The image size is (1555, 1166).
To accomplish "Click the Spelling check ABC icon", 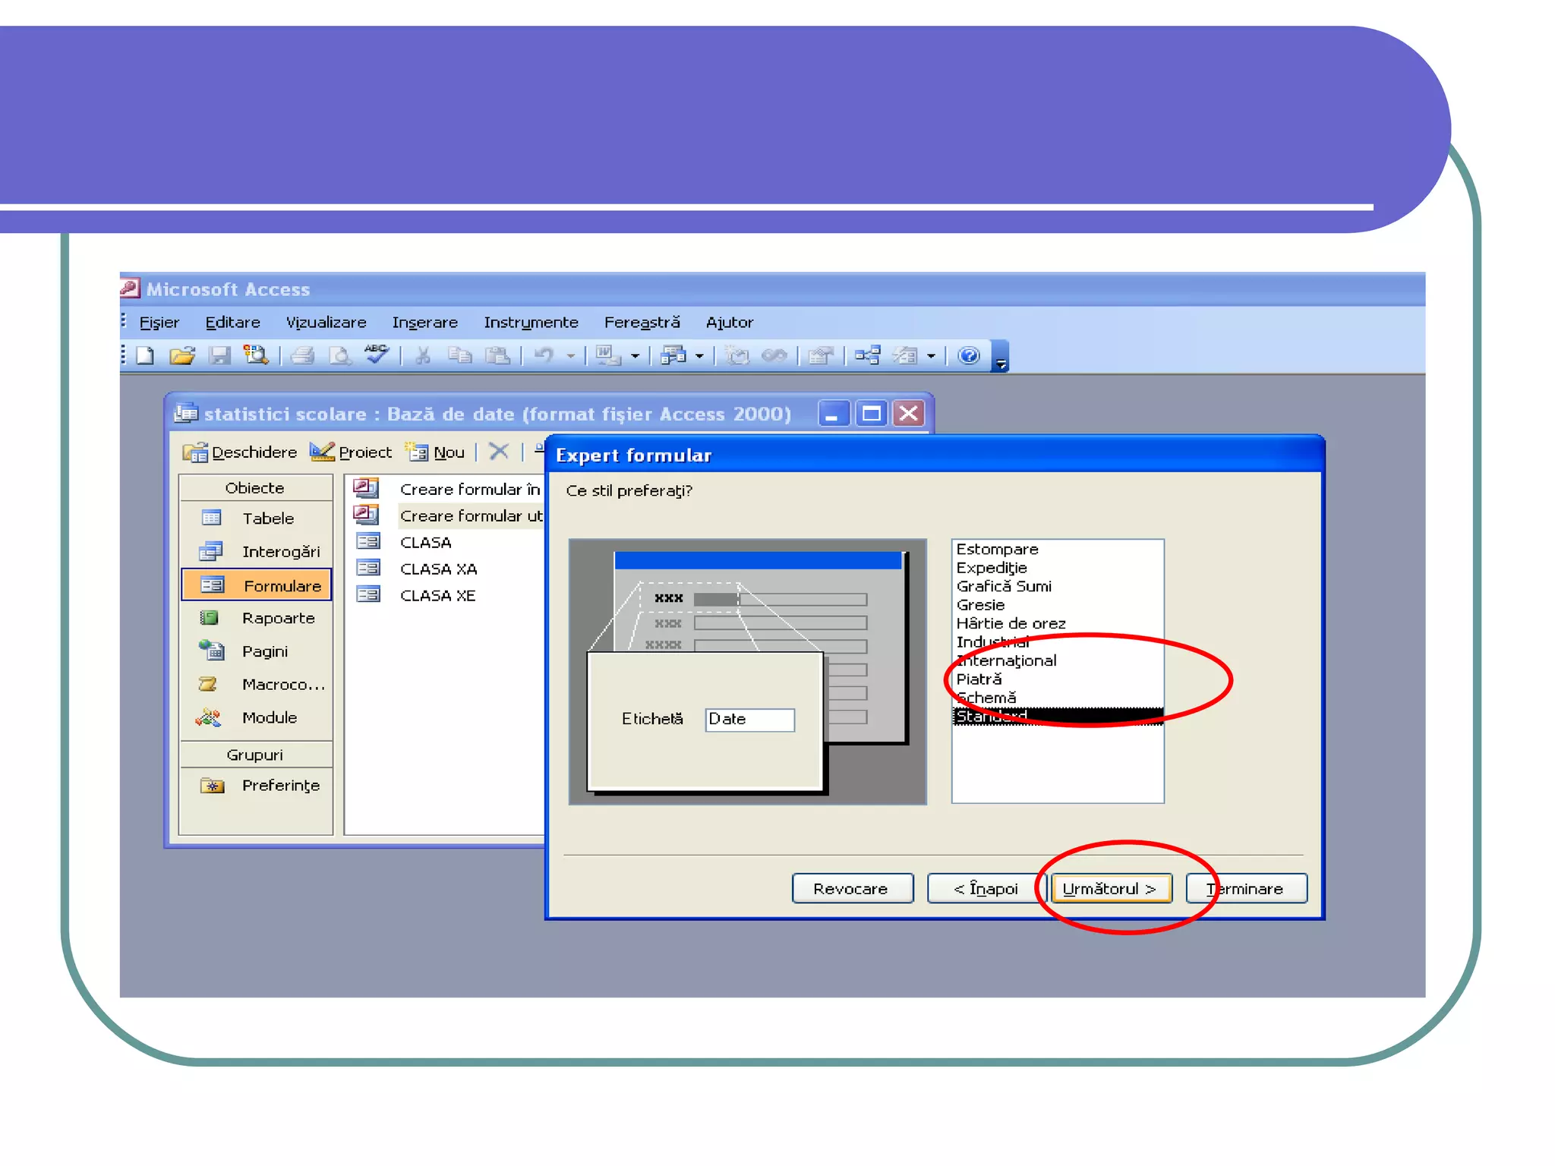I will (377, 354).
